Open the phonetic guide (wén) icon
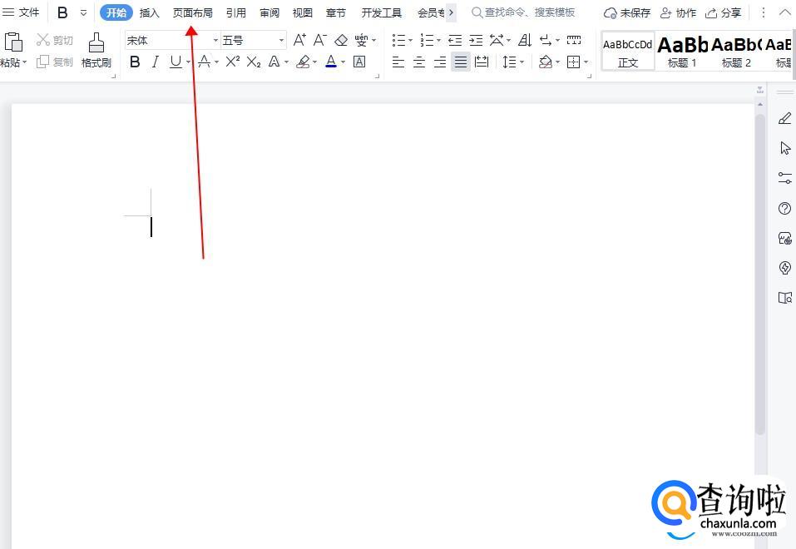This screenshot has width=796, height=549. click(x=362, y=40)
